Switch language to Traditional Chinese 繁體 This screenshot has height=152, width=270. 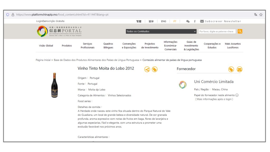coord(139,21)
